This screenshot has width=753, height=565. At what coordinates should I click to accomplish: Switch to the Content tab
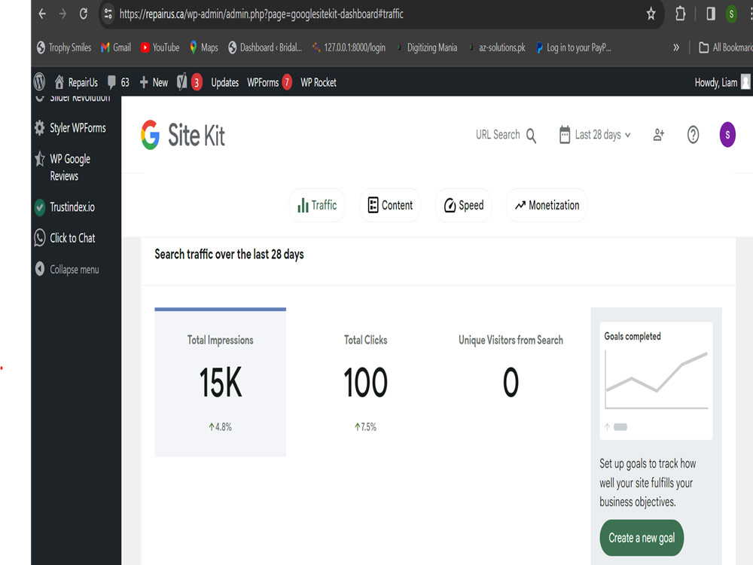[390, 206]
